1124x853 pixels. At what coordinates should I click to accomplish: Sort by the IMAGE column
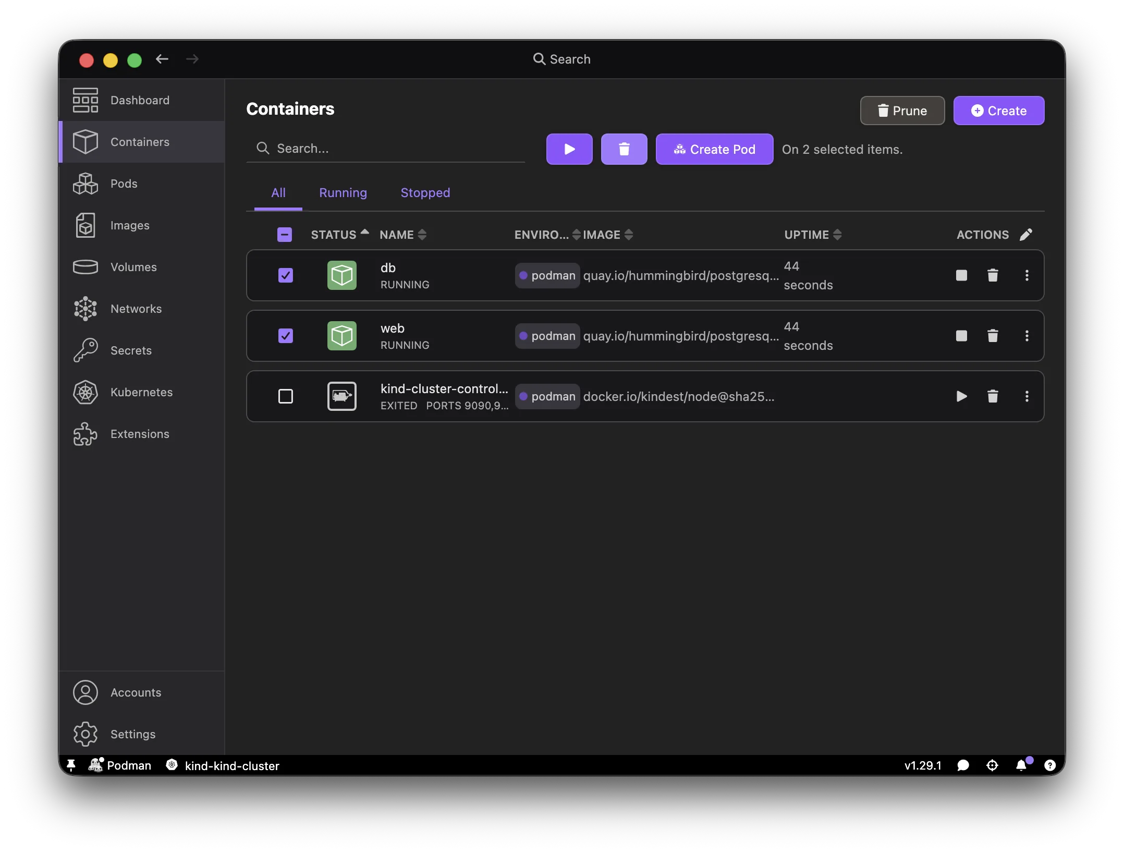tap(608, 235)
